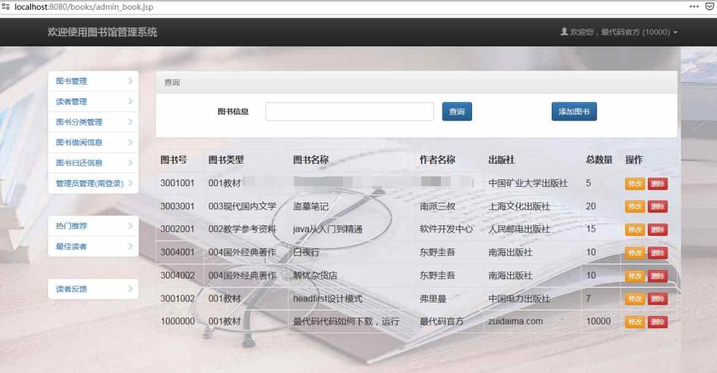Select the quantity cell 10000
This screenshot has height=373, width=717.
599,322
